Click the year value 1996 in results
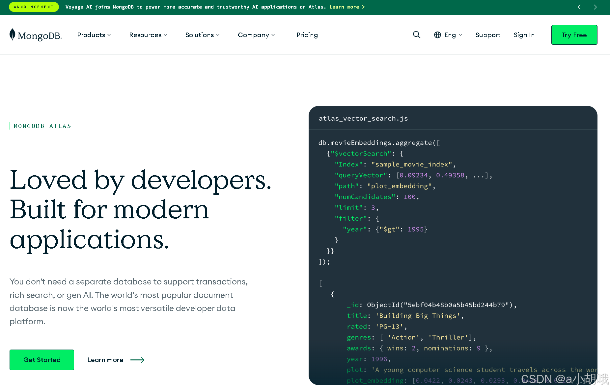Viewport: 610px width, 390px height. (x=379, y=359)
